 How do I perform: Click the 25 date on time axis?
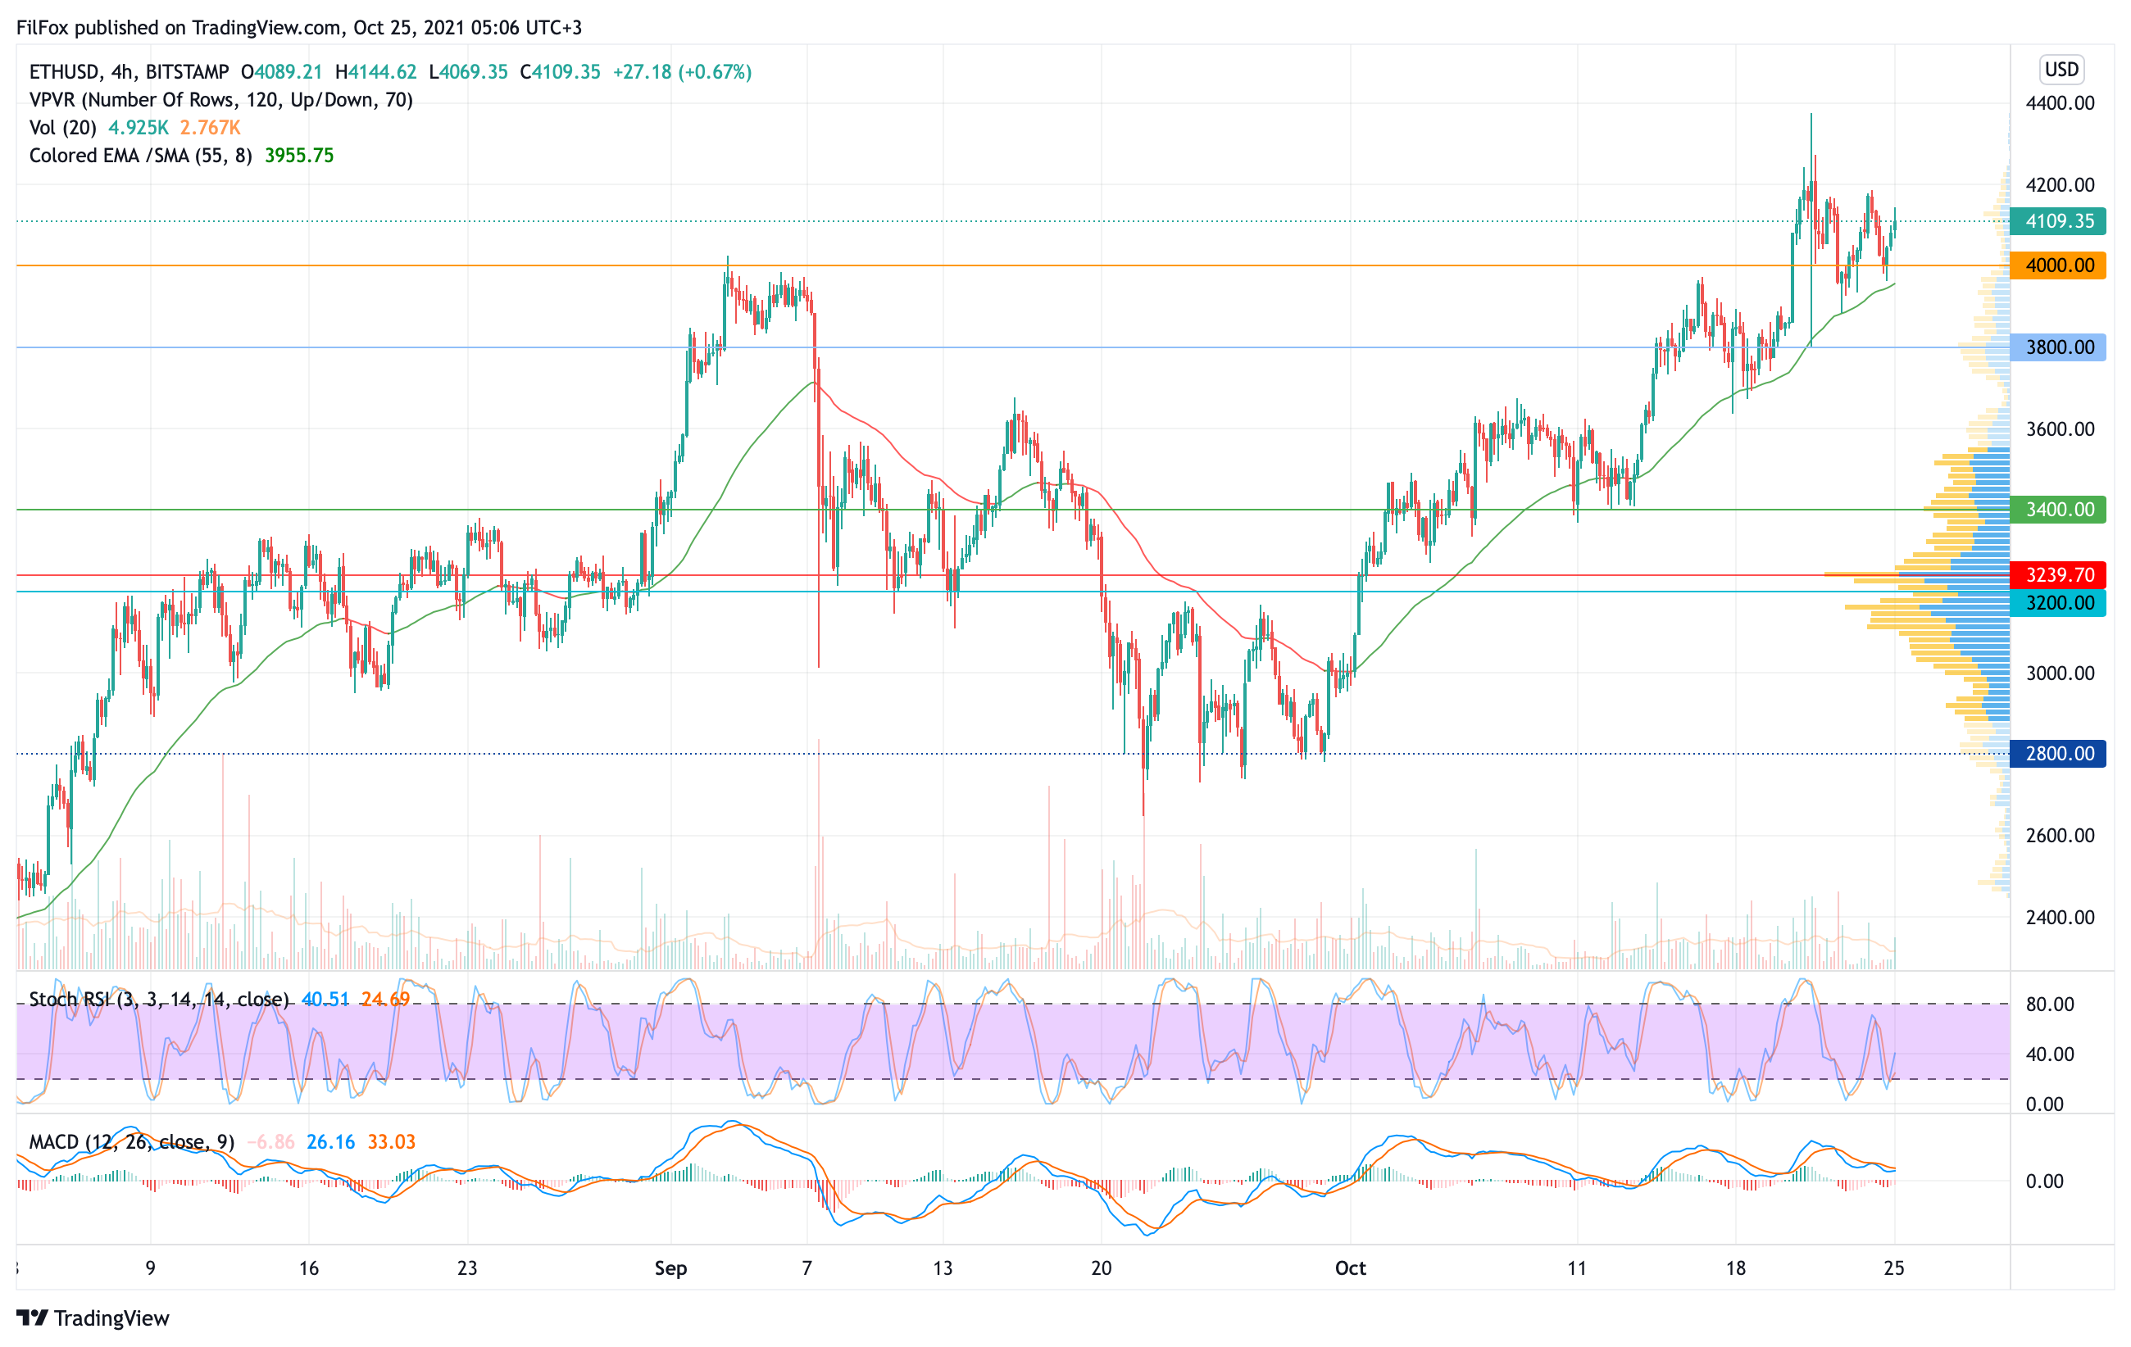click(x=1893, y=1268)
